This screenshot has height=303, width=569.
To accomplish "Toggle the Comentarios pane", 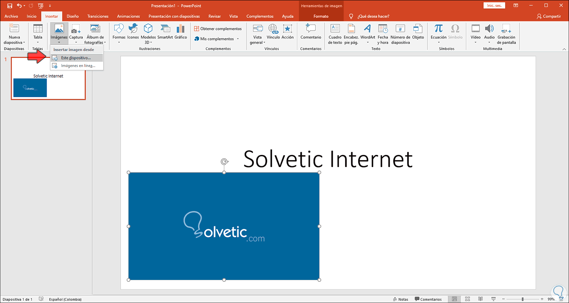I will pyautogui.click(x=428, y=299).
